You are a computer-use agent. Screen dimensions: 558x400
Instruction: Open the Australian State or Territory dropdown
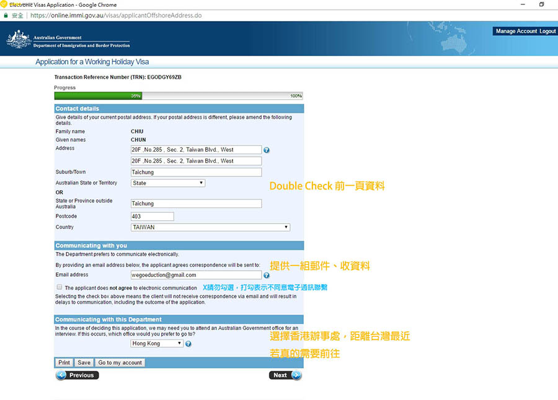tap(167, 183)
